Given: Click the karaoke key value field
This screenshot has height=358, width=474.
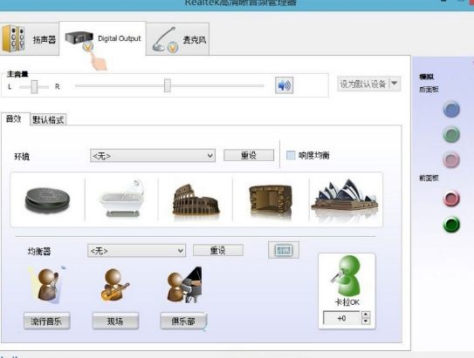Looking at the screenshot, I should [x=342, y=318].
